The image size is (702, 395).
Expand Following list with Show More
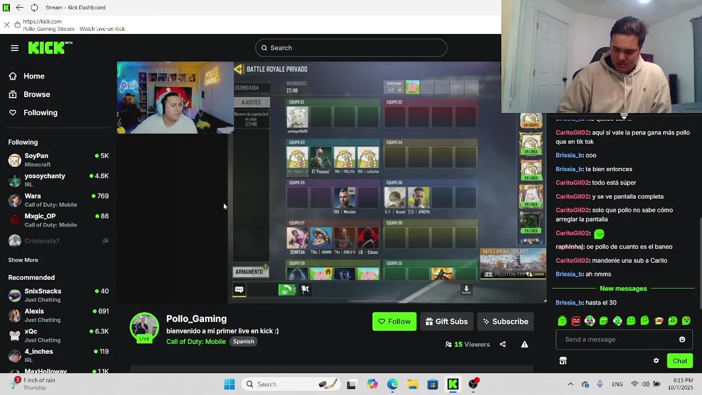23,260
